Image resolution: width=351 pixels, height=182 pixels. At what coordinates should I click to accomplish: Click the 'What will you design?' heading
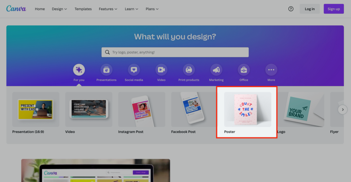coord(175,37)
